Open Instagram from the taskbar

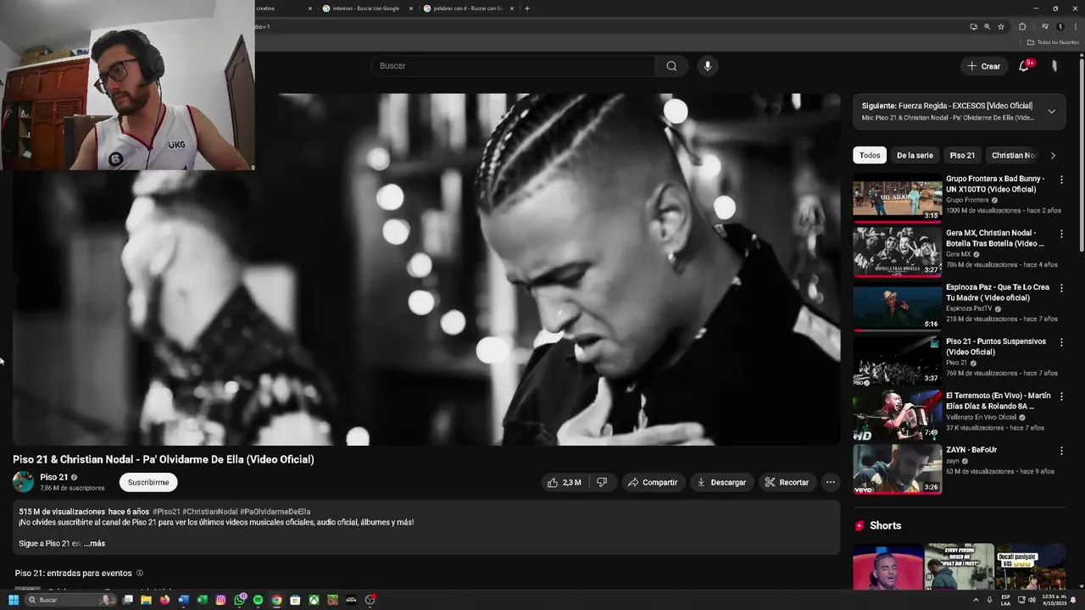[220, 600]
